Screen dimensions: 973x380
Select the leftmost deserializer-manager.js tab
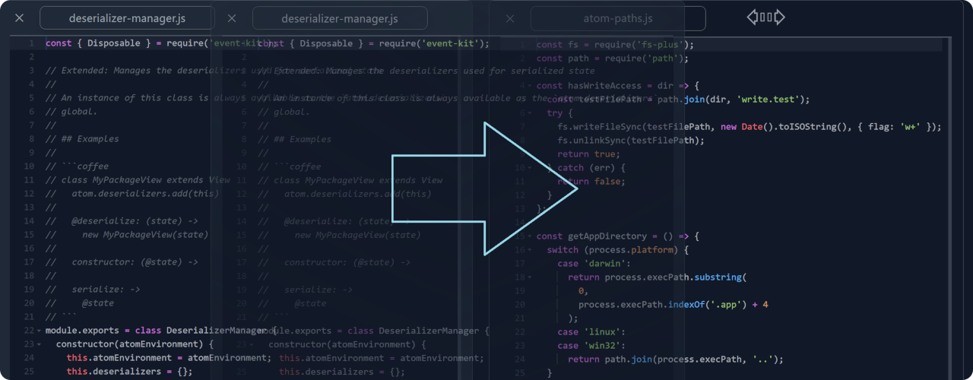point(127,18)
